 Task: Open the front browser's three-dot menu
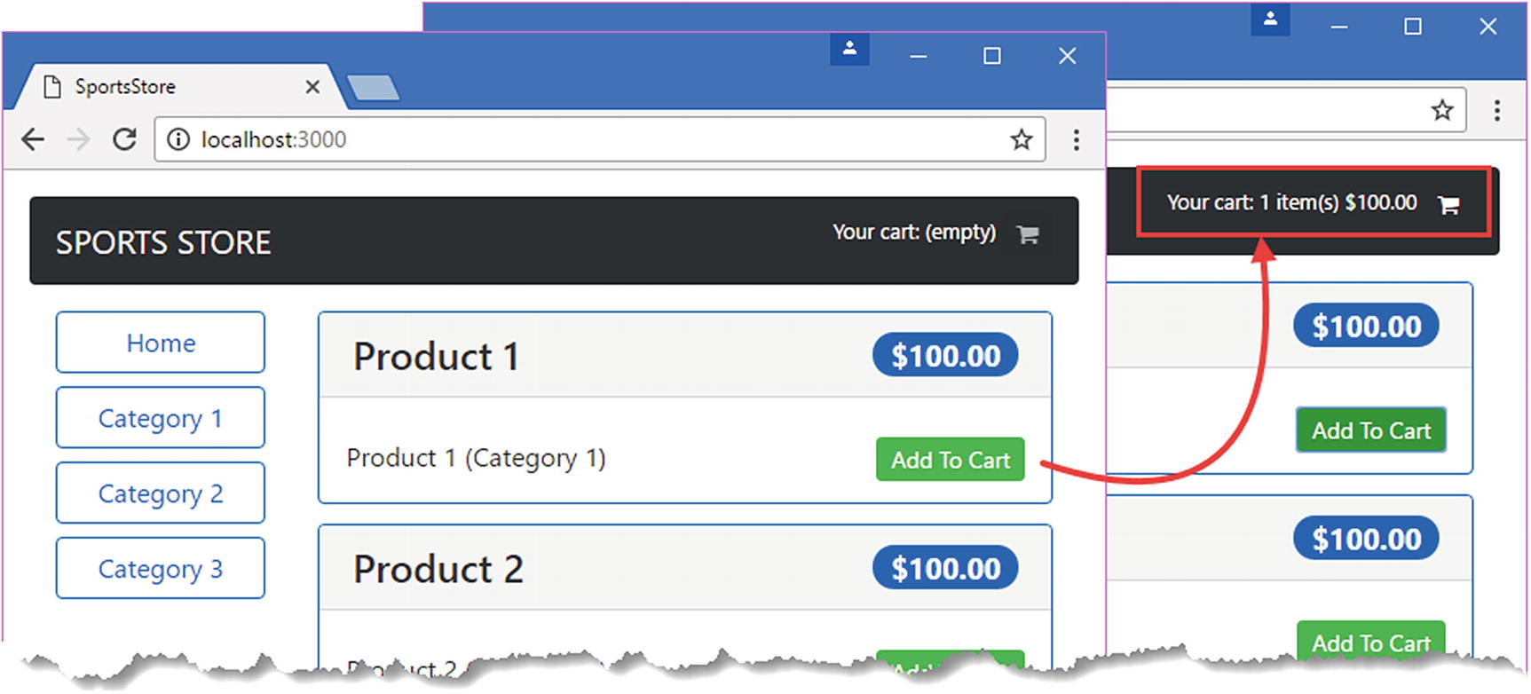[x=1076, y=139]
